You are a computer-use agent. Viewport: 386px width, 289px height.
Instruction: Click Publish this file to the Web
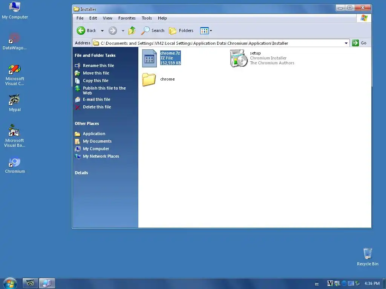104,91
